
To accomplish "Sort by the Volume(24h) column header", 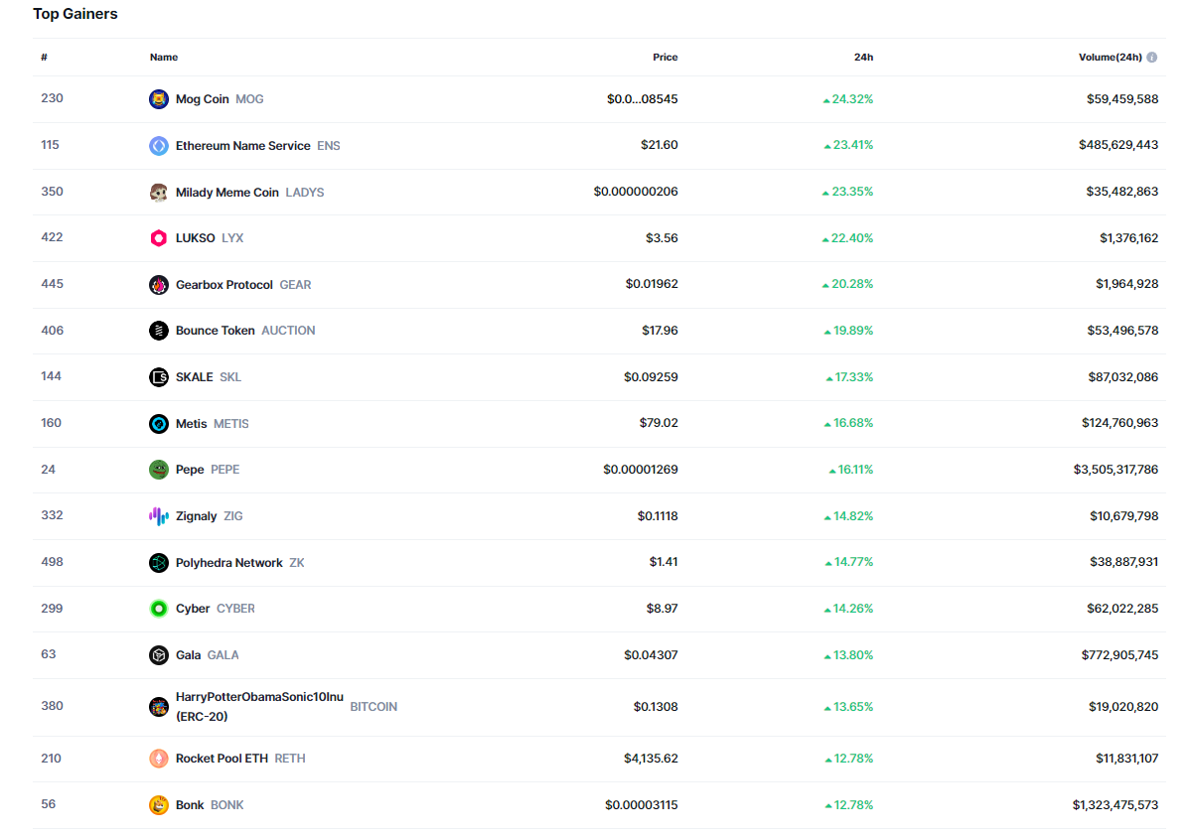I will [1110, 58].
